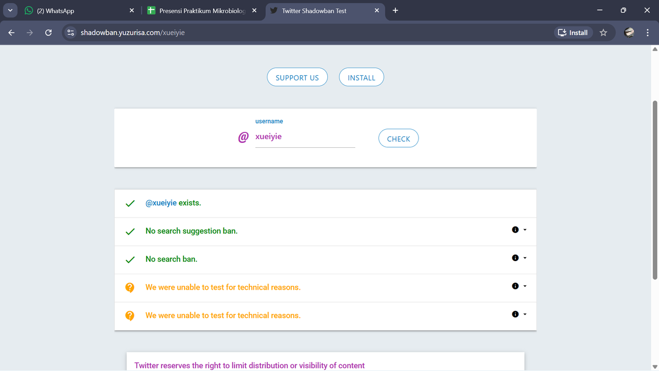Open the Chrome profile avatar
The width and height of the screenshot is (659, 371).
point(629,32)
